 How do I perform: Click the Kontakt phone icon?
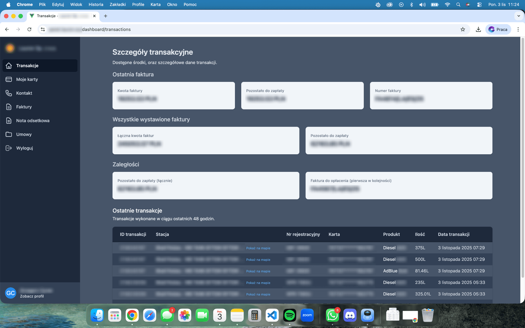point(9,93)
